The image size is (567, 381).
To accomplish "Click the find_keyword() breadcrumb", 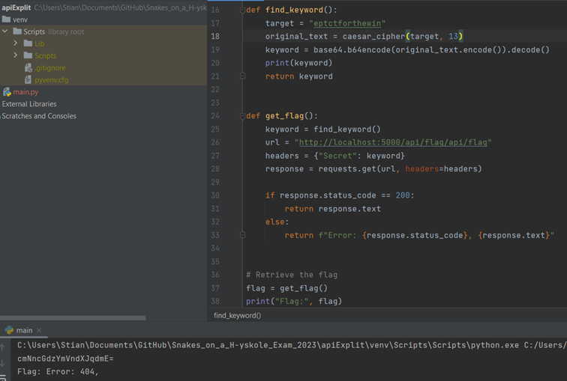I will click(x=237, y=315).
